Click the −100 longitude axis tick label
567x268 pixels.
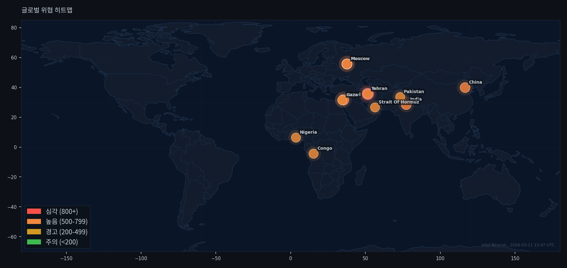coord(141,259)
